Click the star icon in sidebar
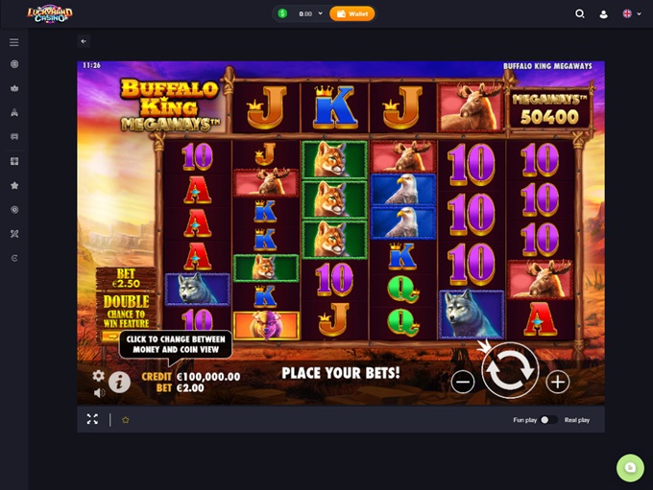This screenshot has width=653, height=490. (14, 185)
